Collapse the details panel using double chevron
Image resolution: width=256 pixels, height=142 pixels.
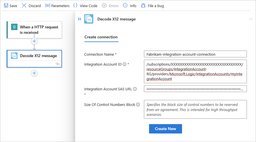pos(79,19)
